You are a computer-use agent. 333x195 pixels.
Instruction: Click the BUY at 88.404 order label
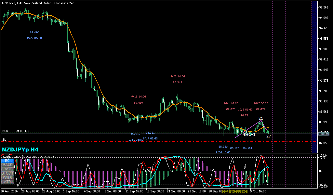[16, 131]
